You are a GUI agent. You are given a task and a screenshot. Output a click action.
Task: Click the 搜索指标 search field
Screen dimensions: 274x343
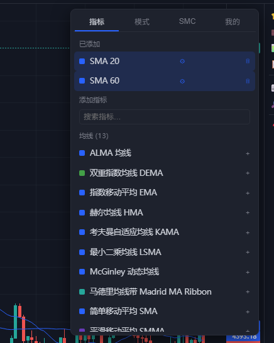pyautogui.click(x=165, y=117)
